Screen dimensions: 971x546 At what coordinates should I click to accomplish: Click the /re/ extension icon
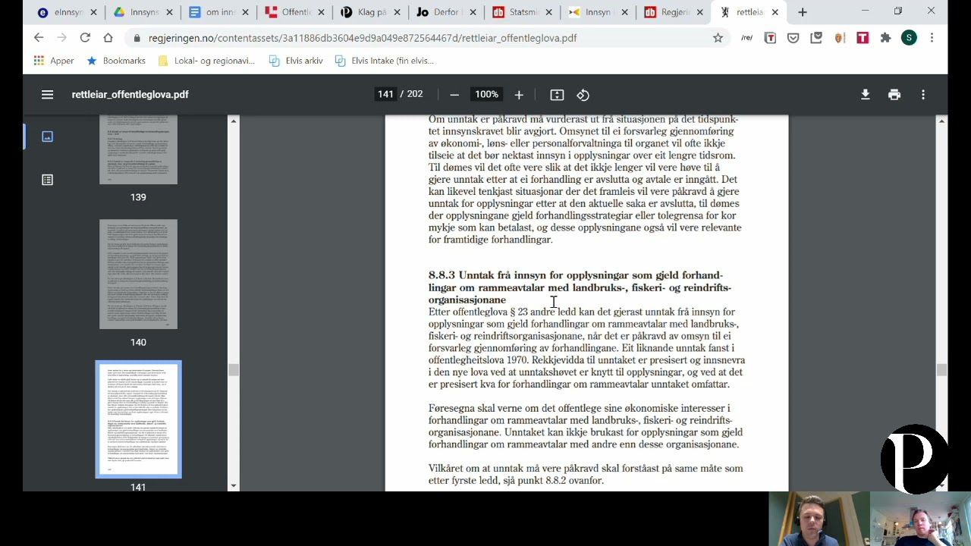click(747, 37)
